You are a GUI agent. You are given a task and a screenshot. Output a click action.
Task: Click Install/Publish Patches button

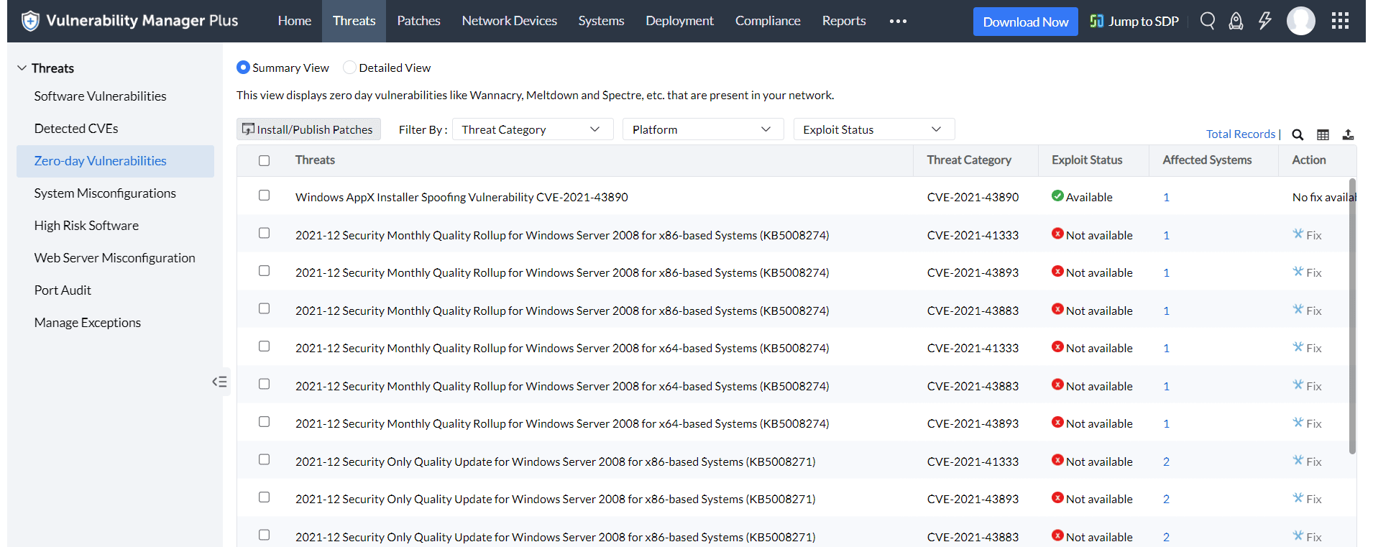coord(308,129)
